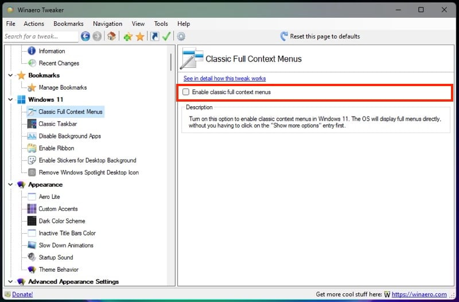Click the Information blue icon in tree
This screenshot has height=302, width=459.
point(32,51)
